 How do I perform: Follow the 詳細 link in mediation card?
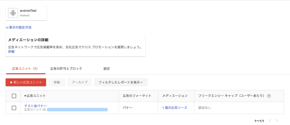[11, 52]
